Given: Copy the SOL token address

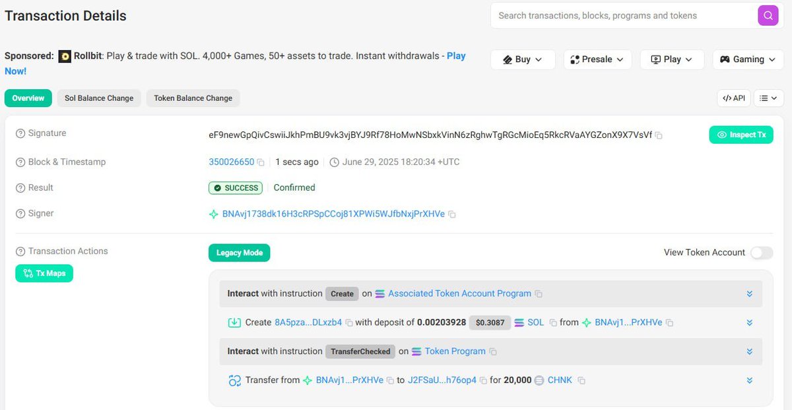Looking at the screenshot, I should (x=553, y=323).
